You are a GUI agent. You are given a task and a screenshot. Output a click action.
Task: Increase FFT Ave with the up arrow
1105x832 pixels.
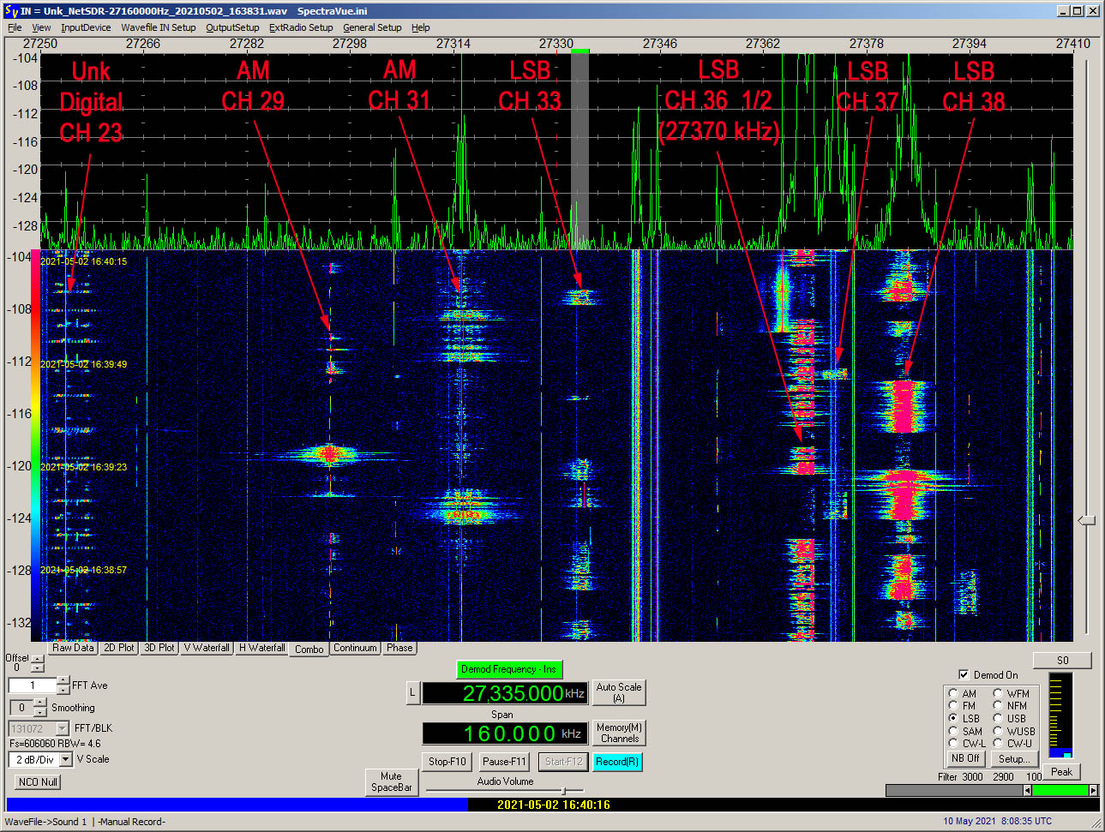click(x=63, y=681)
